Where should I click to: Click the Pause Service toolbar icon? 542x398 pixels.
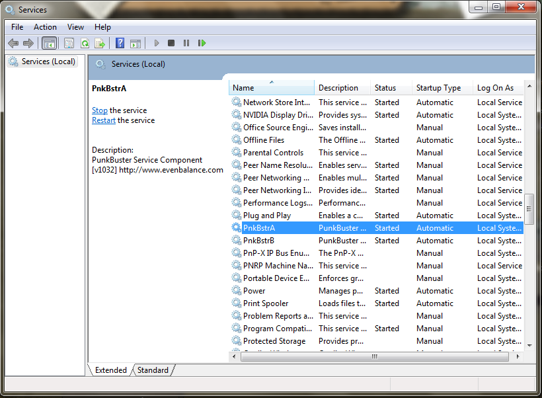point(186,43)
